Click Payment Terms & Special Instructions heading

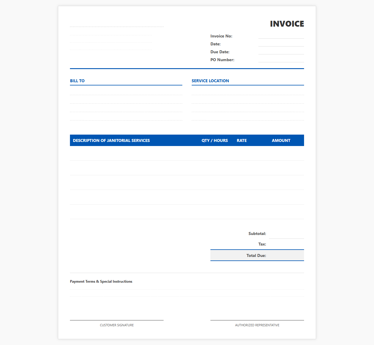click(x=101, y=282)
